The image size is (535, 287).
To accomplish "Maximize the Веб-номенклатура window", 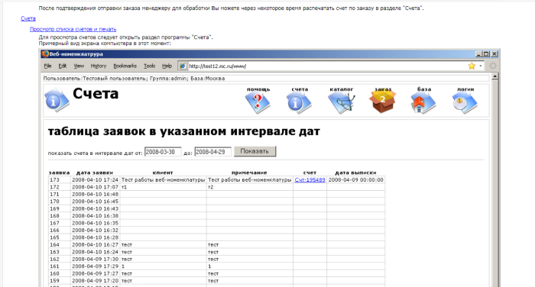I will coord(486,54).
